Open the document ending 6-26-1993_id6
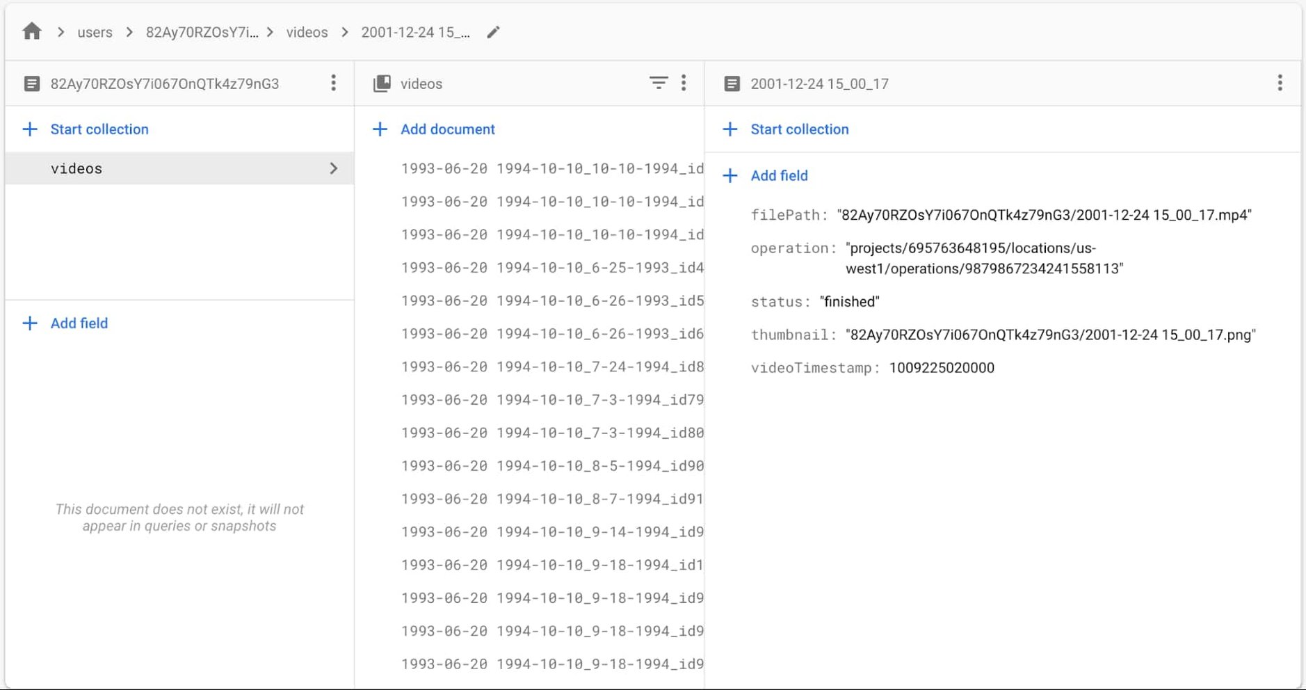Viewport: 1306px width, 690px height. [552, 334]
